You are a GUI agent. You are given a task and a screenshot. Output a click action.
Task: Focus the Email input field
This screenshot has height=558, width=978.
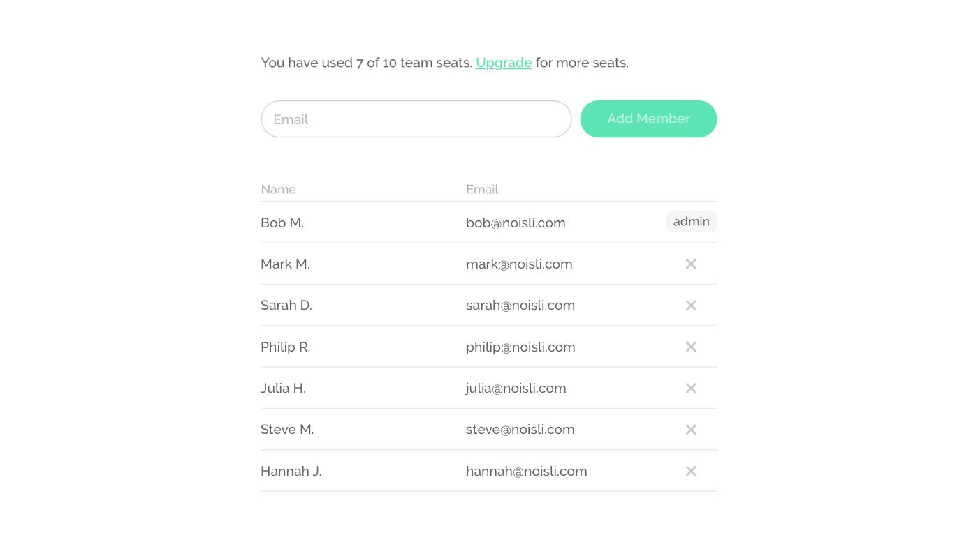coord(416,119)
